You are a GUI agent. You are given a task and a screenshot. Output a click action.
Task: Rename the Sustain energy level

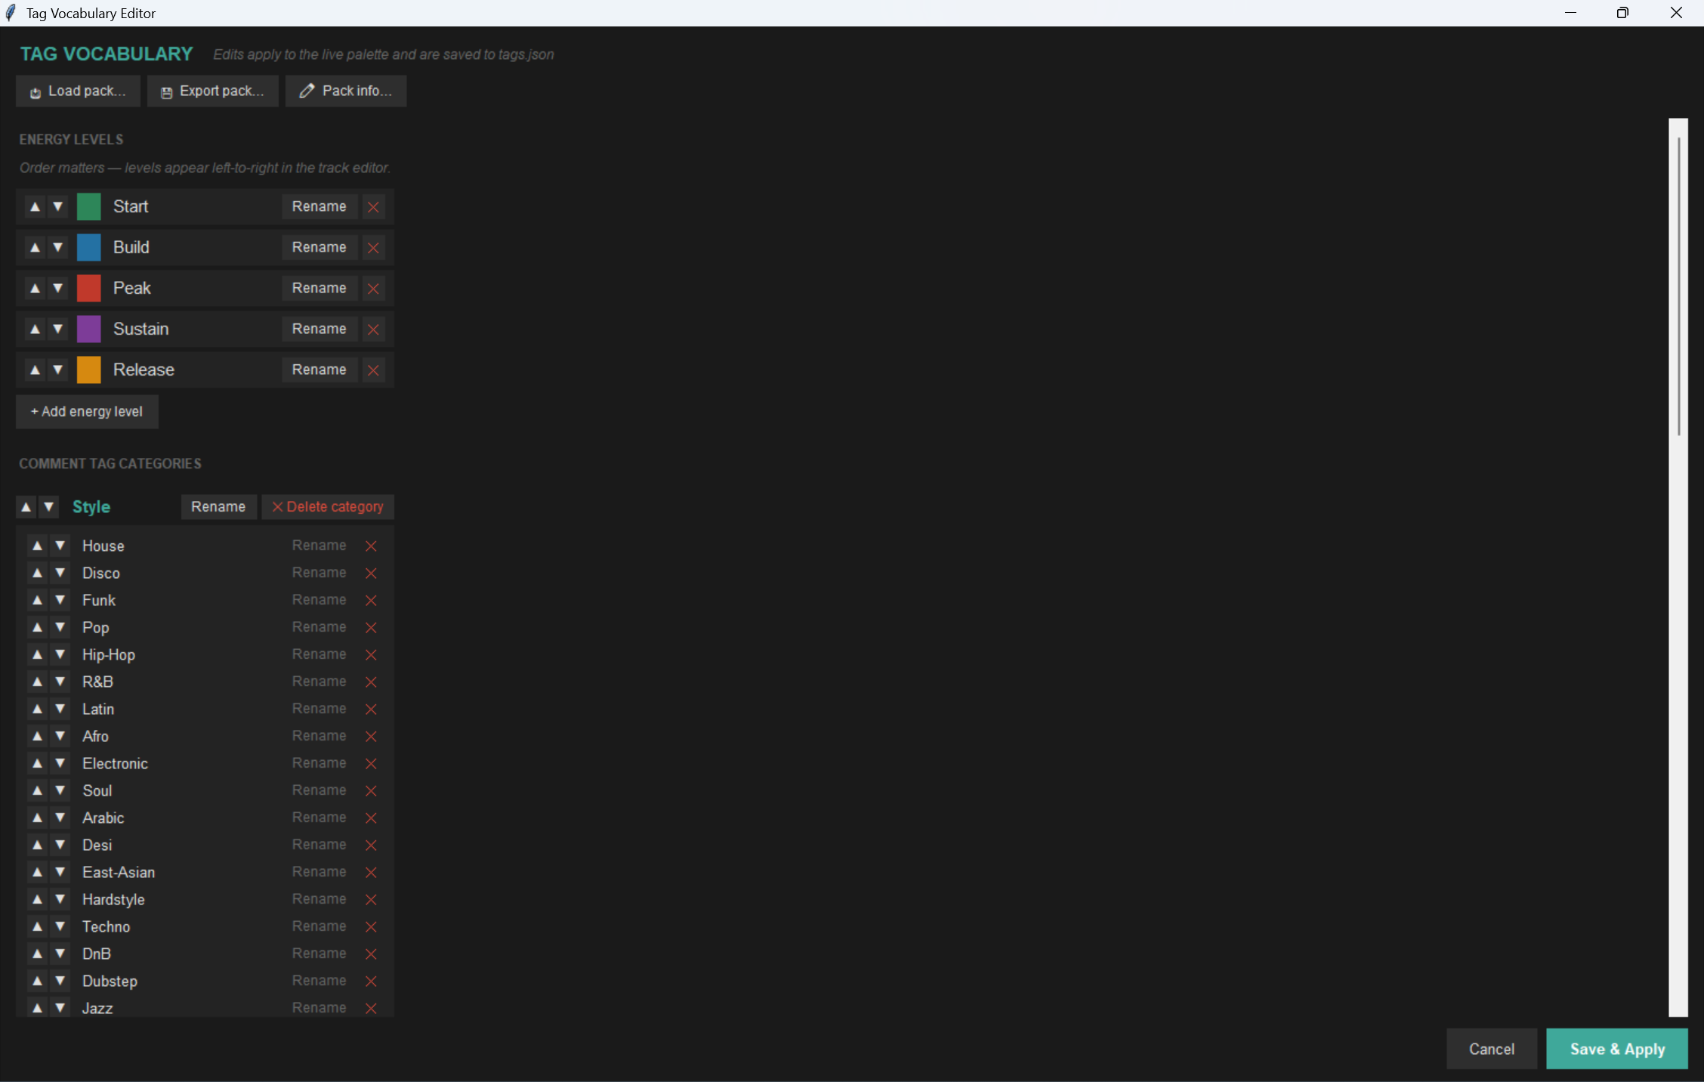pos(319,329)
